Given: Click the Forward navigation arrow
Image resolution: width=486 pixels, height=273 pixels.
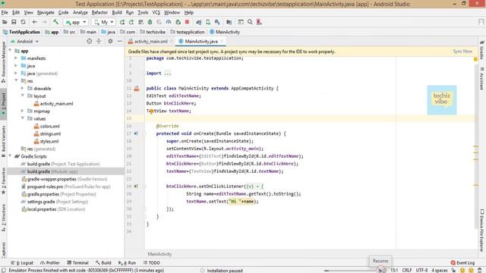Looking at the screenshot, I should point(44,22).
